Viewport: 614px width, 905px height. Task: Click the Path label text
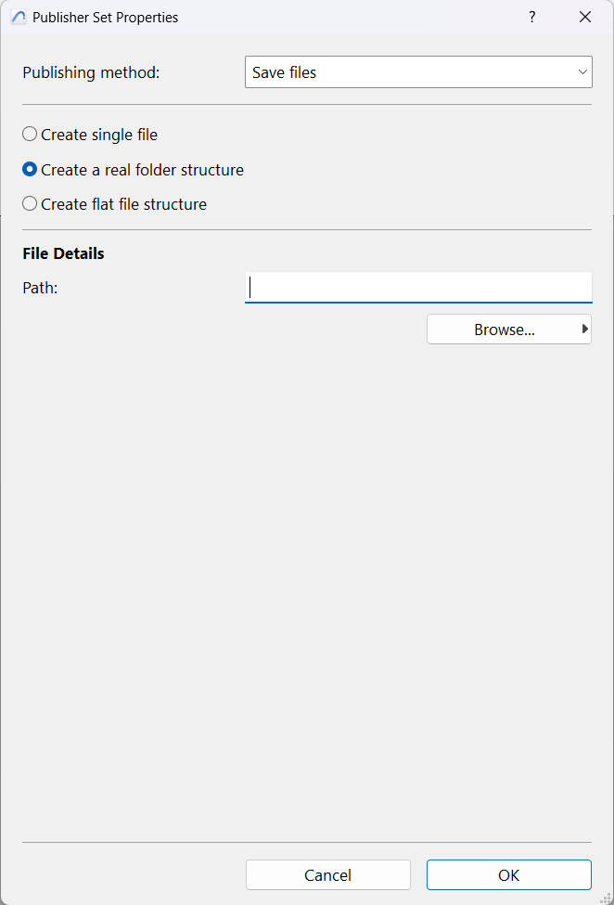[40, 288]
